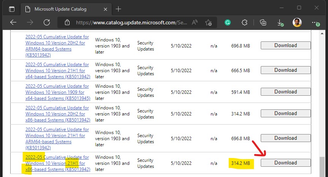
Task: Select the 666.5 MB size cell
Action: pyautogui.click(x=241, y=71)
